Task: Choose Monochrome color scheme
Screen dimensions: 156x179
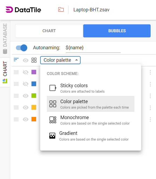Action: click(x=91, y=120)
